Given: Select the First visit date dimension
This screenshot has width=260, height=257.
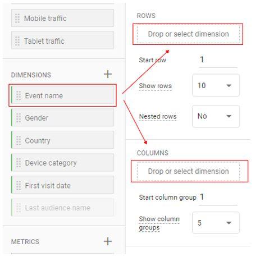Looking at the screenshot, I should tap(62, 185).
